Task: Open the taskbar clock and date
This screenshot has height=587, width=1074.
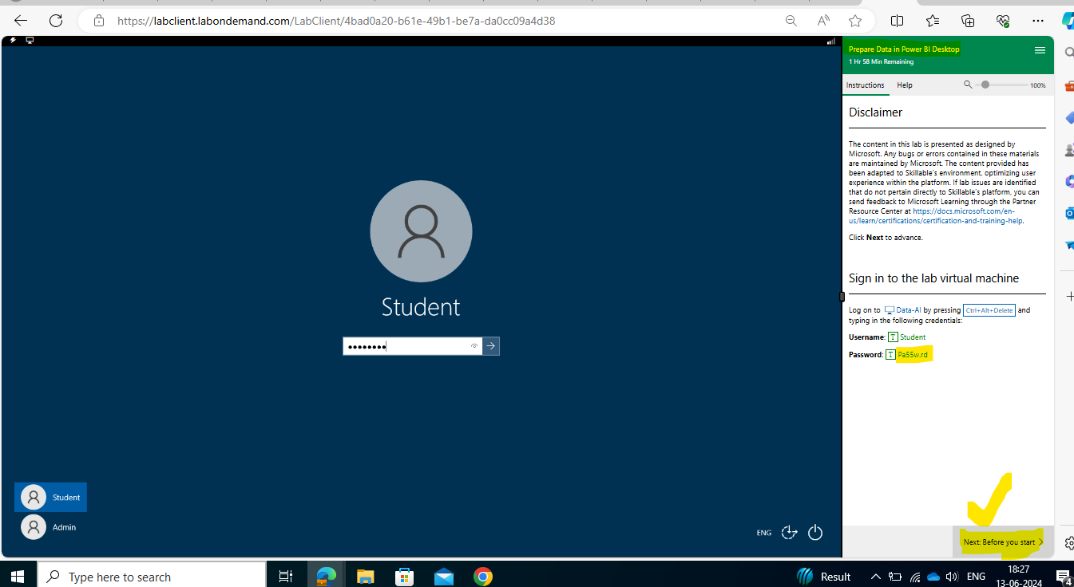Action: 1018,576
